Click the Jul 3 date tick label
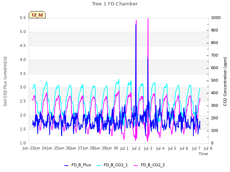The height and width of the screenshot is (172, 230). [x=148, y=148]
